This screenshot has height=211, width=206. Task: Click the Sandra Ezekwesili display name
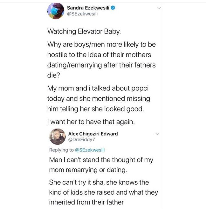(x=88, y=8)
